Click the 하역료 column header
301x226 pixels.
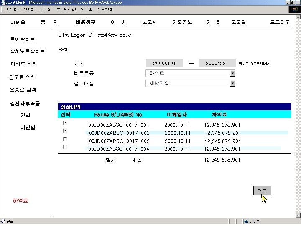click(219, 115)
